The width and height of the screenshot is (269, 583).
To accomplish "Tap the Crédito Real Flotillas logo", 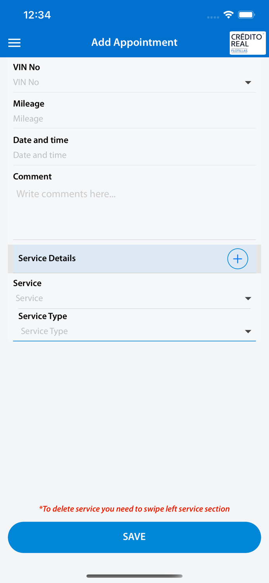I will [x=247, y=43].
